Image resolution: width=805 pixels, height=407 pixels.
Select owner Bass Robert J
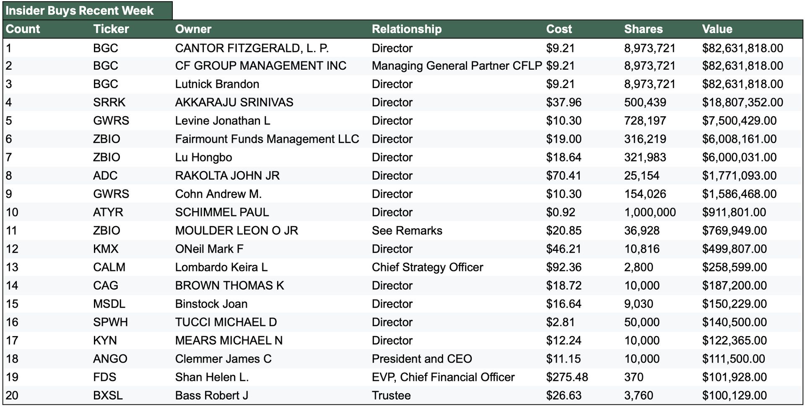211,395
